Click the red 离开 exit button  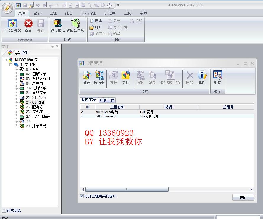[28, 26]
